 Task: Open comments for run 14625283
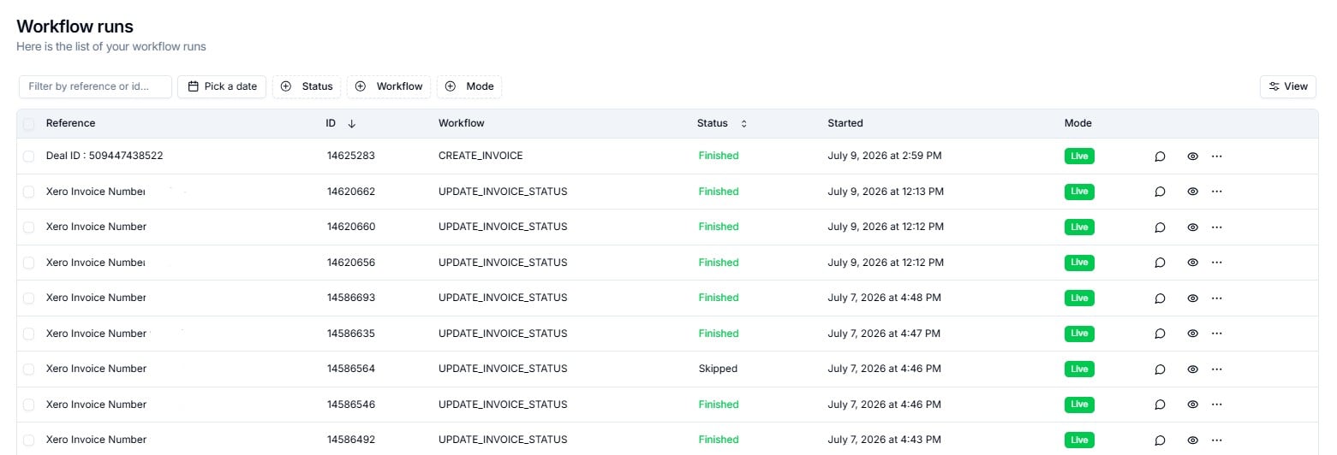(x=1160, y=157)
